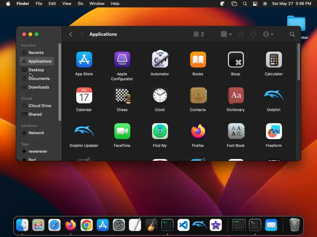This screenshot has width=317, height=237.
Task: Open the Go menu
Action: (x=80, y=4)
